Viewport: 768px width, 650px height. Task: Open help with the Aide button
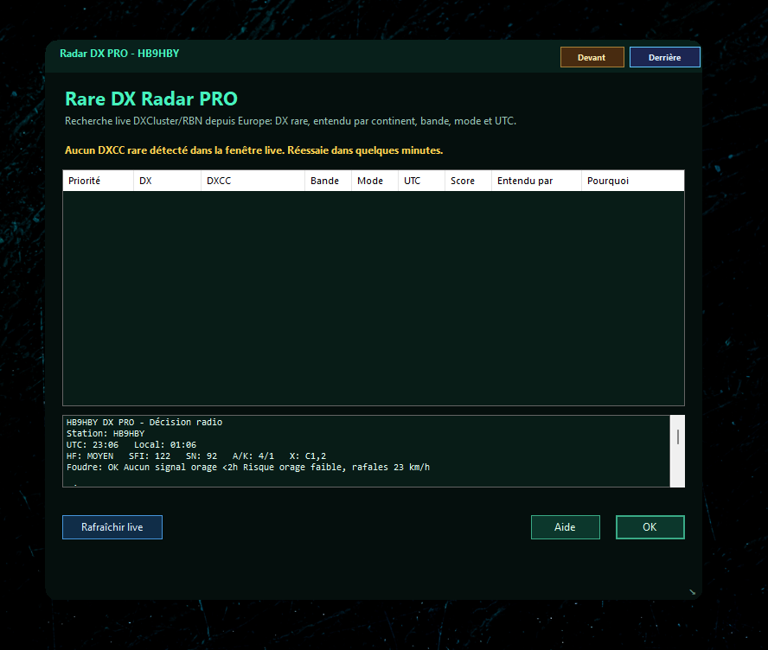click(566, 527)
